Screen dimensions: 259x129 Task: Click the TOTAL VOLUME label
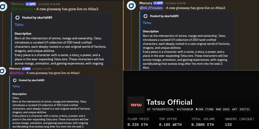point(203,119)
